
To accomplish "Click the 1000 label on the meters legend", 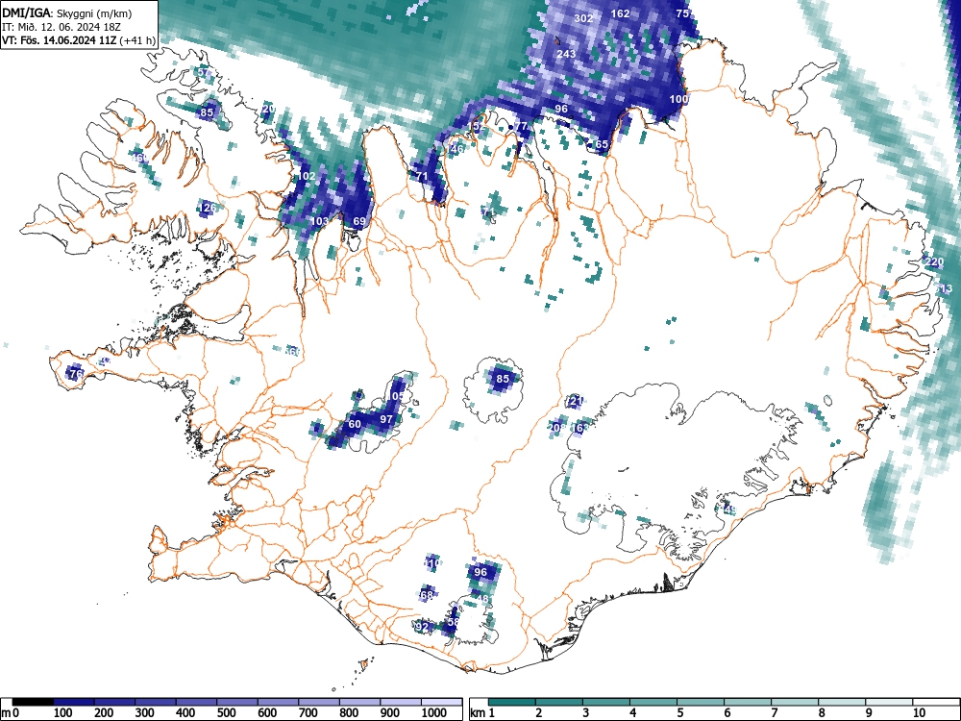I will click(x=434, y=713).
